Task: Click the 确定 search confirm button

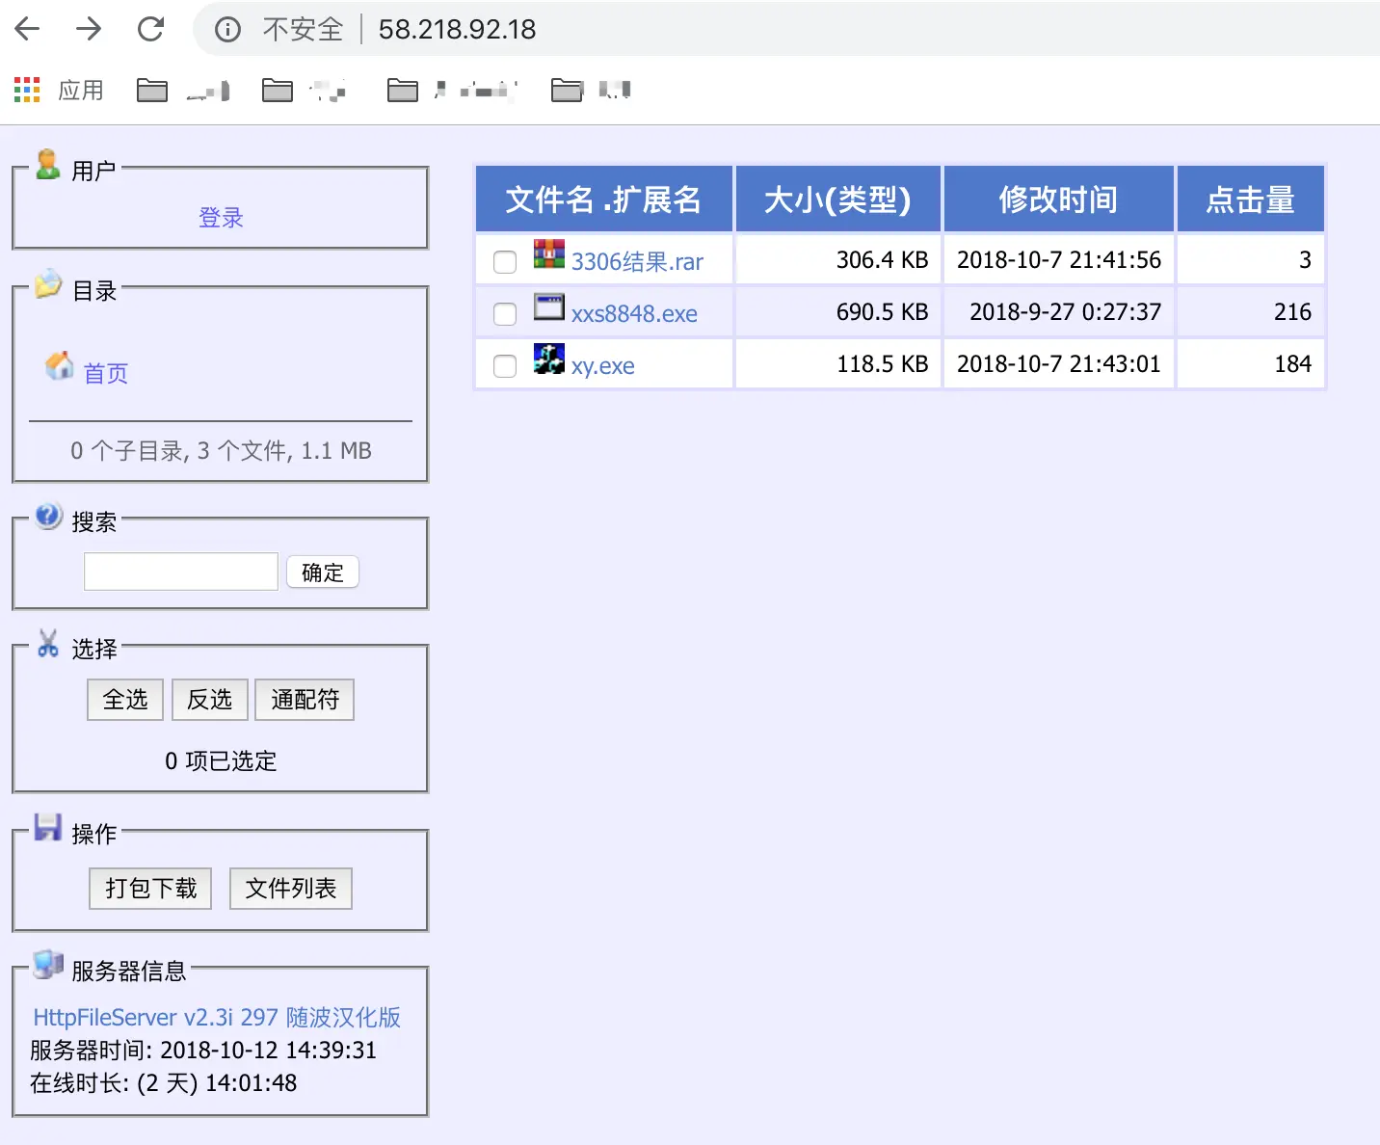Action: (x=323, y=572)
